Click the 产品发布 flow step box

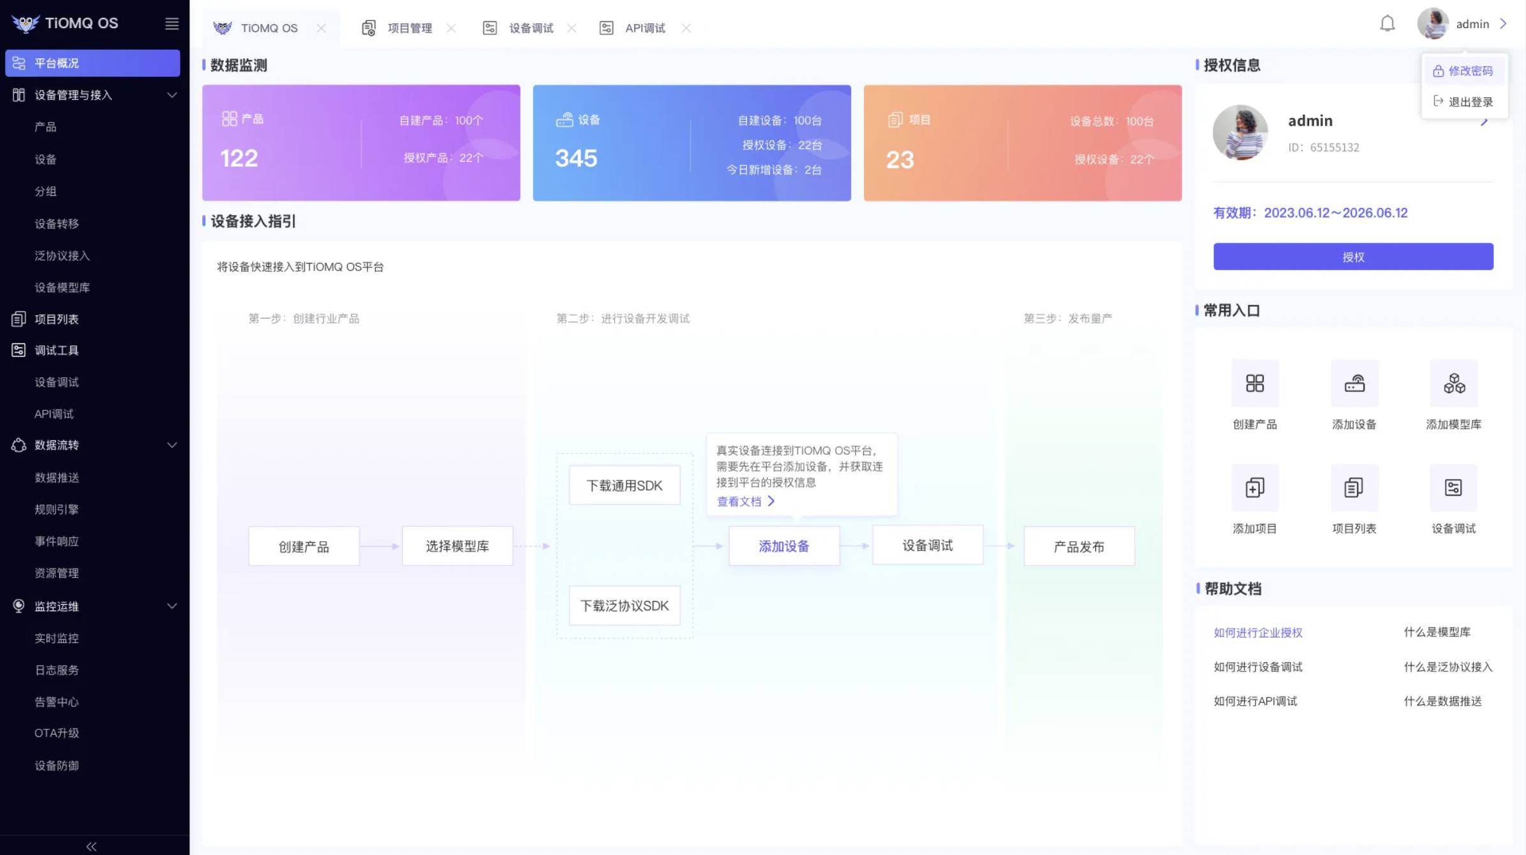[1079, 546]
